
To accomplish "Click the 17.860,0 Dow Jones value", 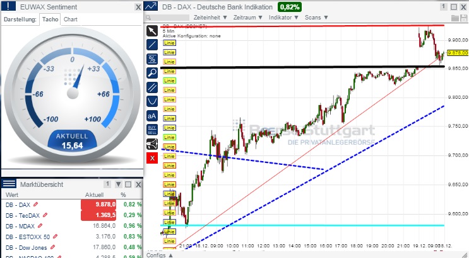I will tap(104, 247).
